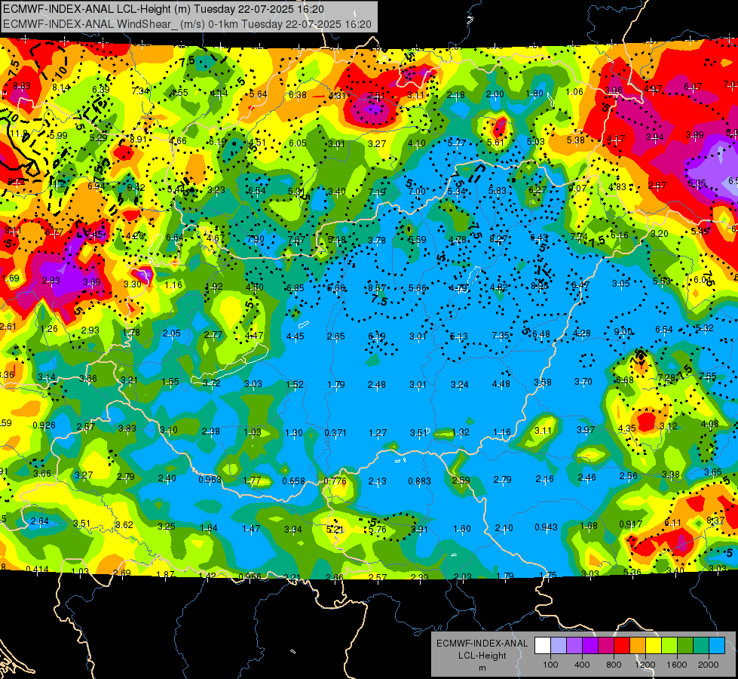Click the magenta legend swatch left of 800

pyautogui.click(x=606, y=646)
